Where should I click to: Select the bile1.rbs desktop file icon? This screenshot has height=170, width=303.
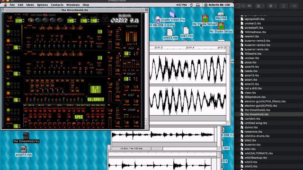coord(186,30)
